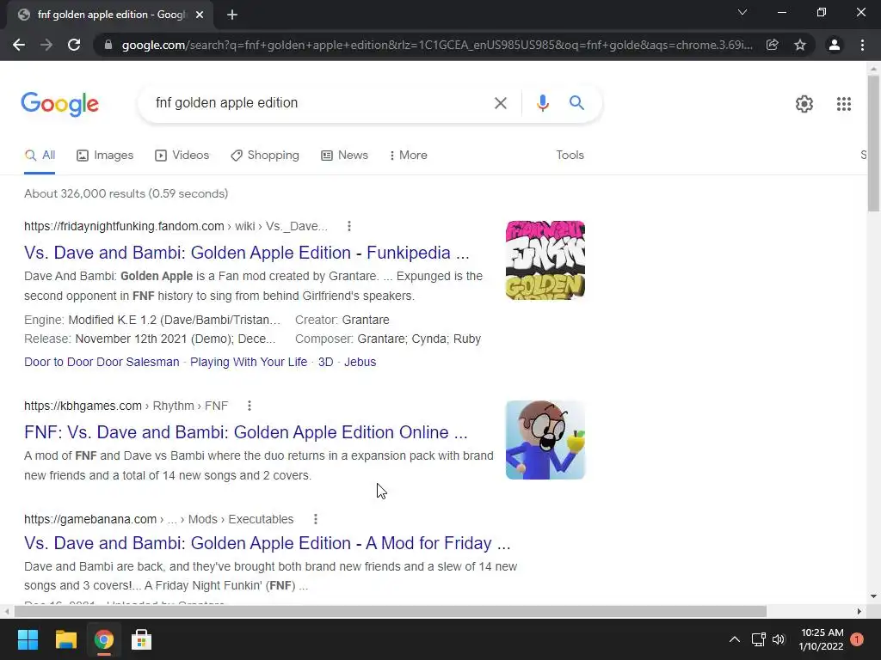Open options for the fandom.com result
The height and width of the screenshot is (660, 881).
(x=349, y=226)
